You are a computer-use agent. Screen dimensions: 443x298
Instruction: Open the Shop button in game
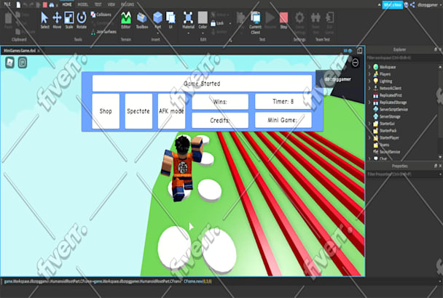point(106,111)
